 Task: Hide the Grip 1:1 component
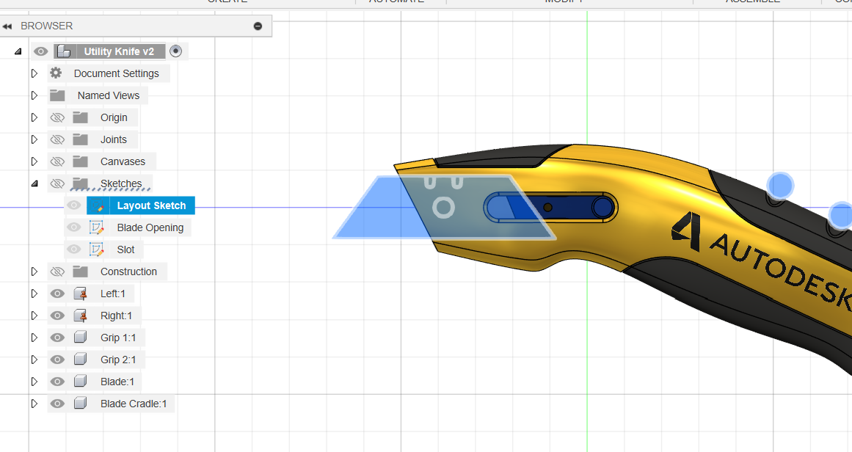coord(57,338)
